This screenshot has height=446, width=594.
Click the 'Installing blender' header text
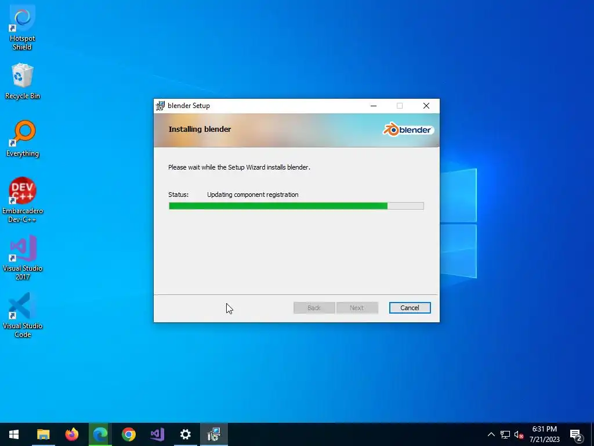200,130
